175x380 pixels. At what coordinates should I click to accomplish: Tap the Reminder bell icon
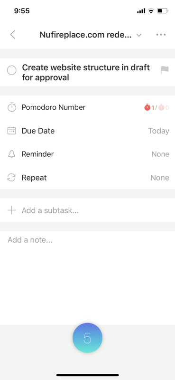(x=11, y=154)
